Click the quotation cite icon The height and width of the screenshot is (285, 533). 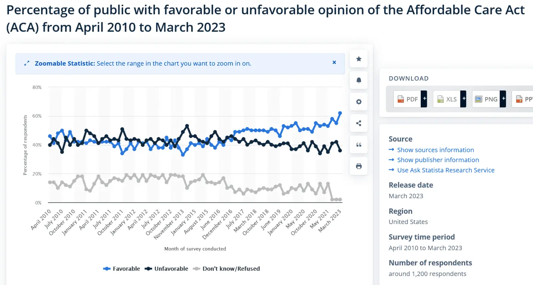click(359, 145)
